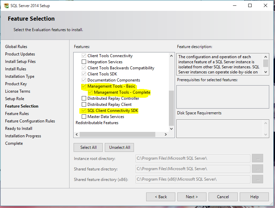This screenshot has width=275, height=208.
Task: Select the Install Setup Files step
Action: (20, 62)
